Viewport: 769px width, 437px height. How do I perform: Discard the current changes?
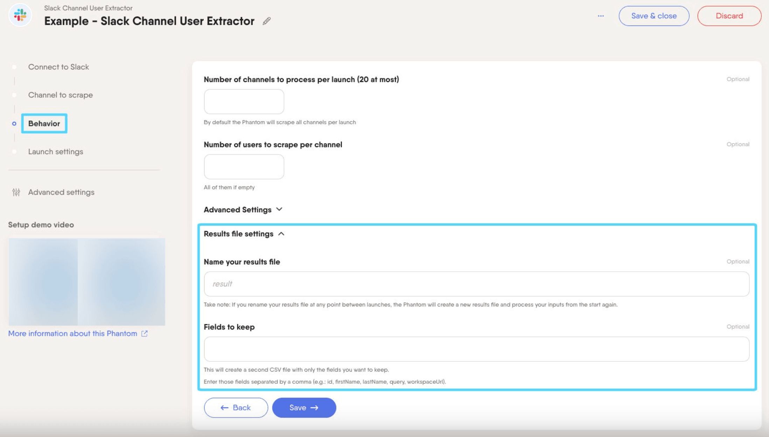729,16
